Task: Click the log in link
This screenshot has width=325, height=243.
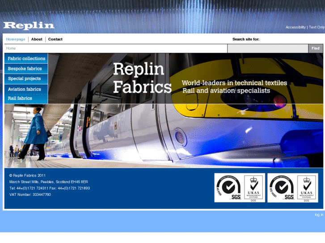Action: [319, 214]
